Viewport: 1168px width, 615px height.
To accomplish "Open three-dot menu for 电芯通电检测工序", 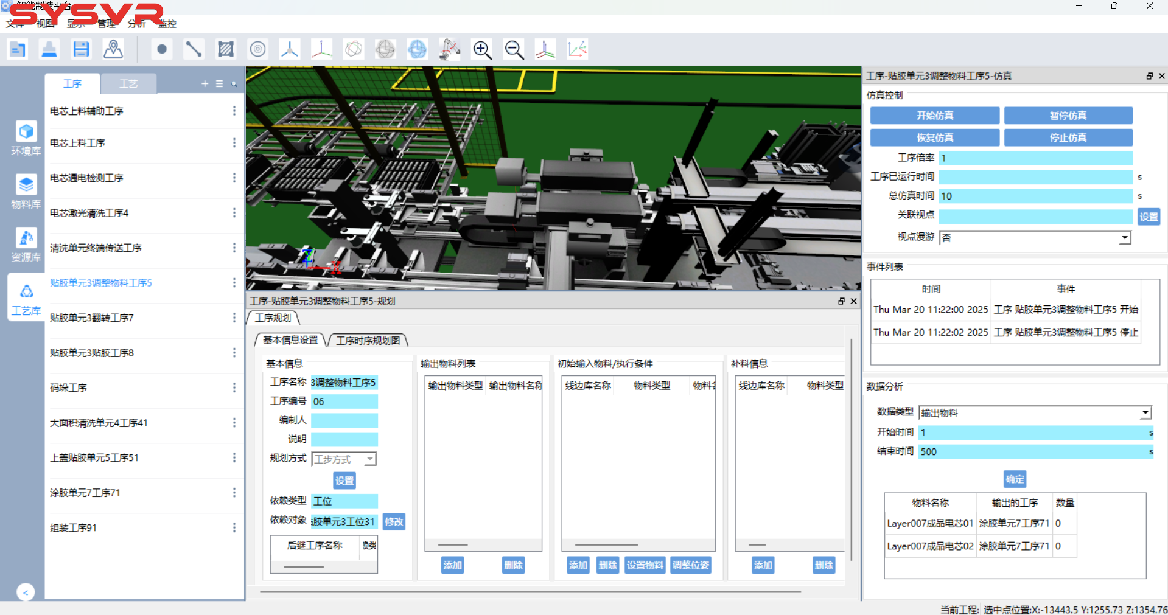I will coord(234,178).
